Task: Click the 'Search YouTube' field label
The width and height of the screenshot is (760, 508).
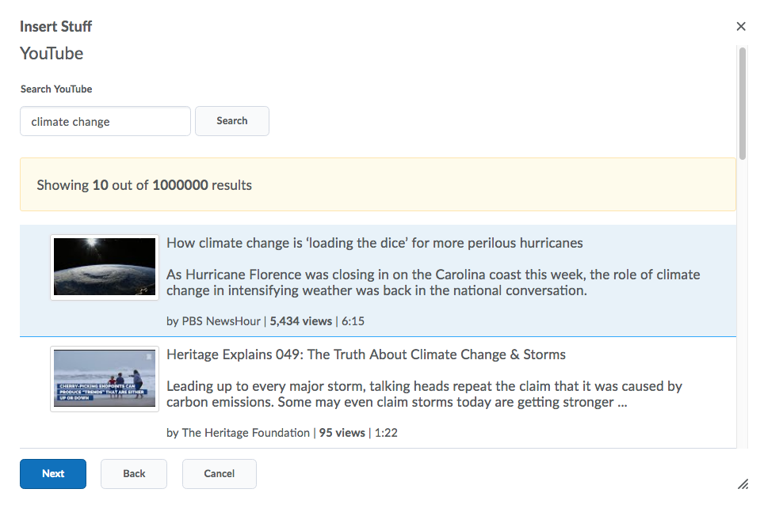Action: (56, 89)
